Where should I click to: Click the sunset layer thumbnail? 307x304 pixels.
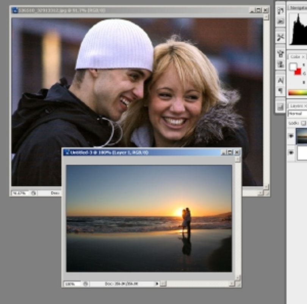click(x=302, y=136)
